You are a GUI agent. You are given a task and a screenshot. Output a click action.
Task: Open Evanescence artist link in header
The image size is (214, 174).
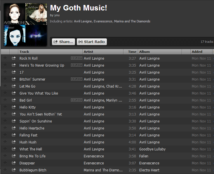point(103,21)
